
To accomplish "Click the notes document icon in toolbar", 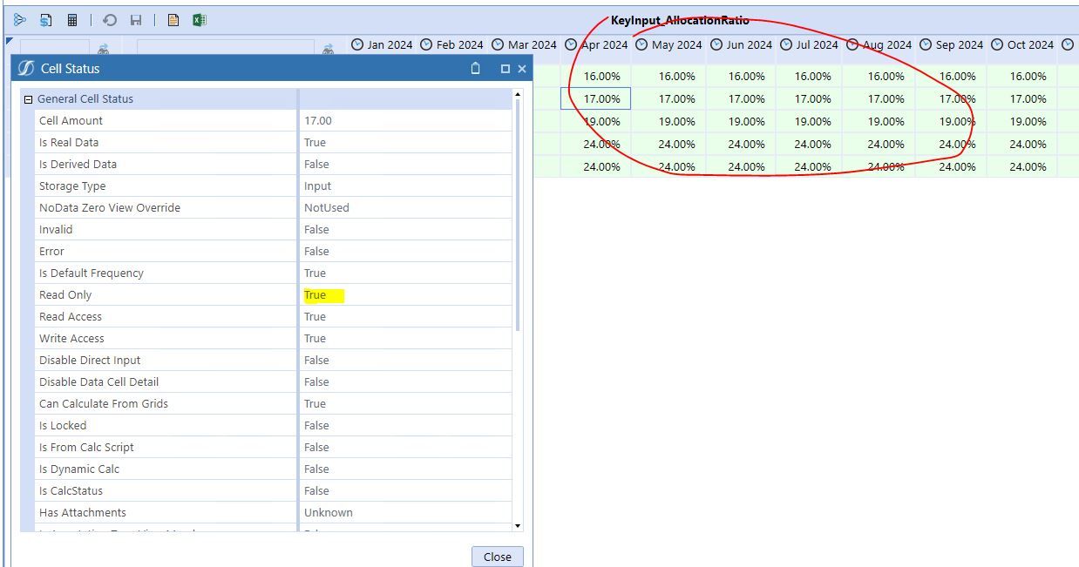I will point(173,20).
